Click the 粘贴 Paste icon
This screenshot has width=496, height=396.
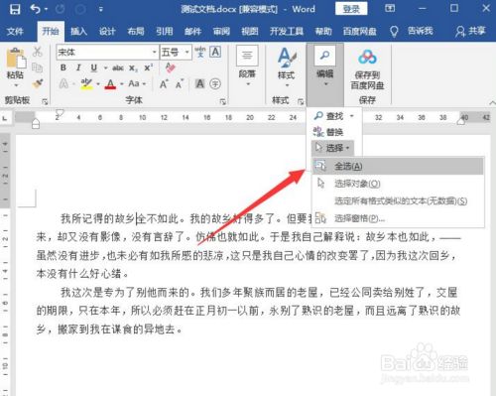click(15, 59)
